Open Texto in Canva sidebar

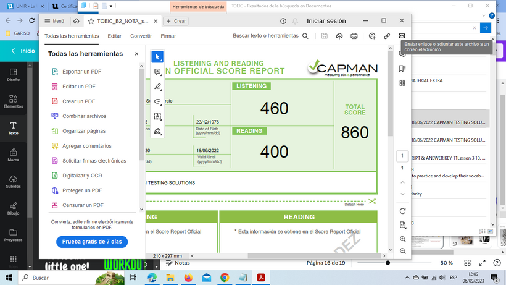[x=13, y=129]
